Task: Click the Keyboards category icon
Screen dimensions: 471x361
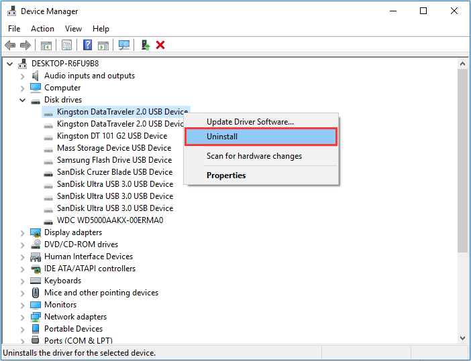Action: point(36,281)
